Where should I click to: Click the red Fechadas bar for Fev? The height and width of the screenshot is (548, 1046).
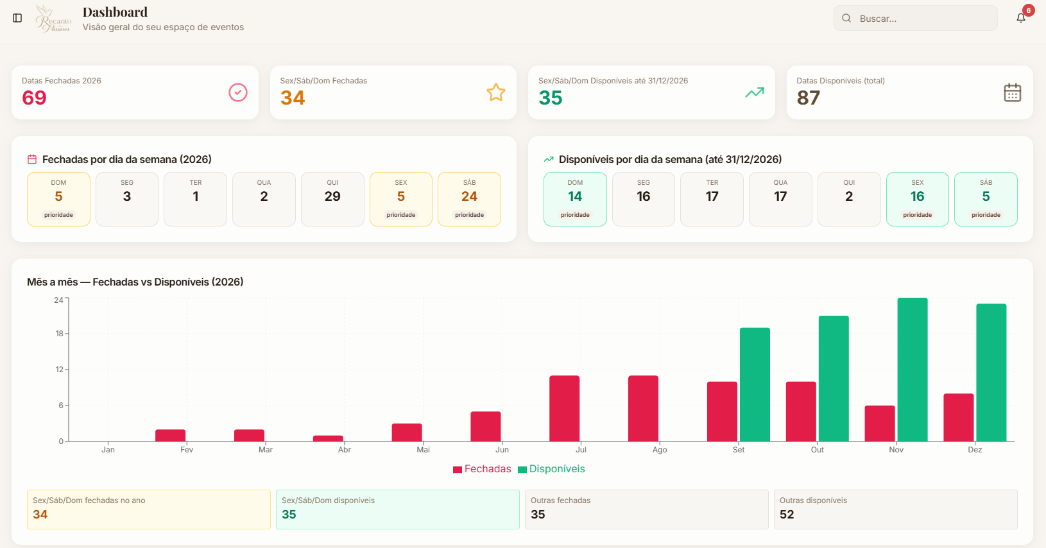point(170,436)
